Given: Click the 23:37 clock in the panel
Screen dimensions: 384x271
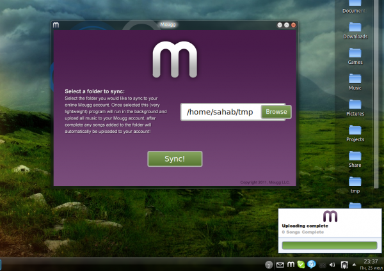Looking at the screenshot, I should tap(371, 261).
